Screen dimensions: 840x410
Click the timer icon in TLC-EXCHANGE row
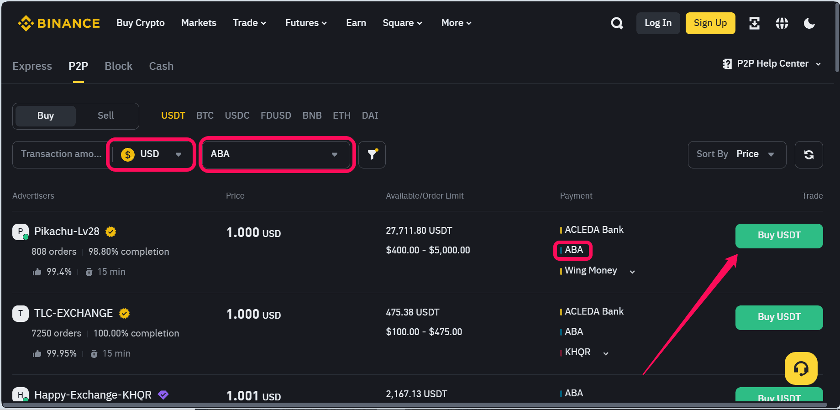click(94, 354)
